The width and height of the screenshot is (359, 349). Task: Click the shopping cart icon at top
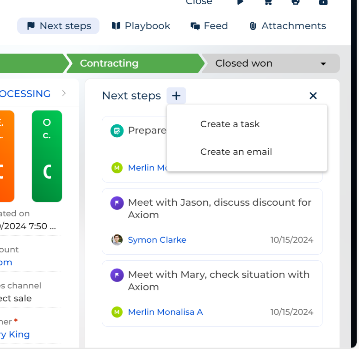(268, 2)
